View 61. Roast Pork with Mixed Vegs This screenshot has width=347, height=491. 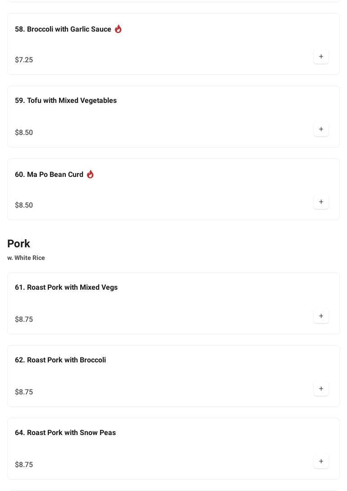[x=66, y=287]
